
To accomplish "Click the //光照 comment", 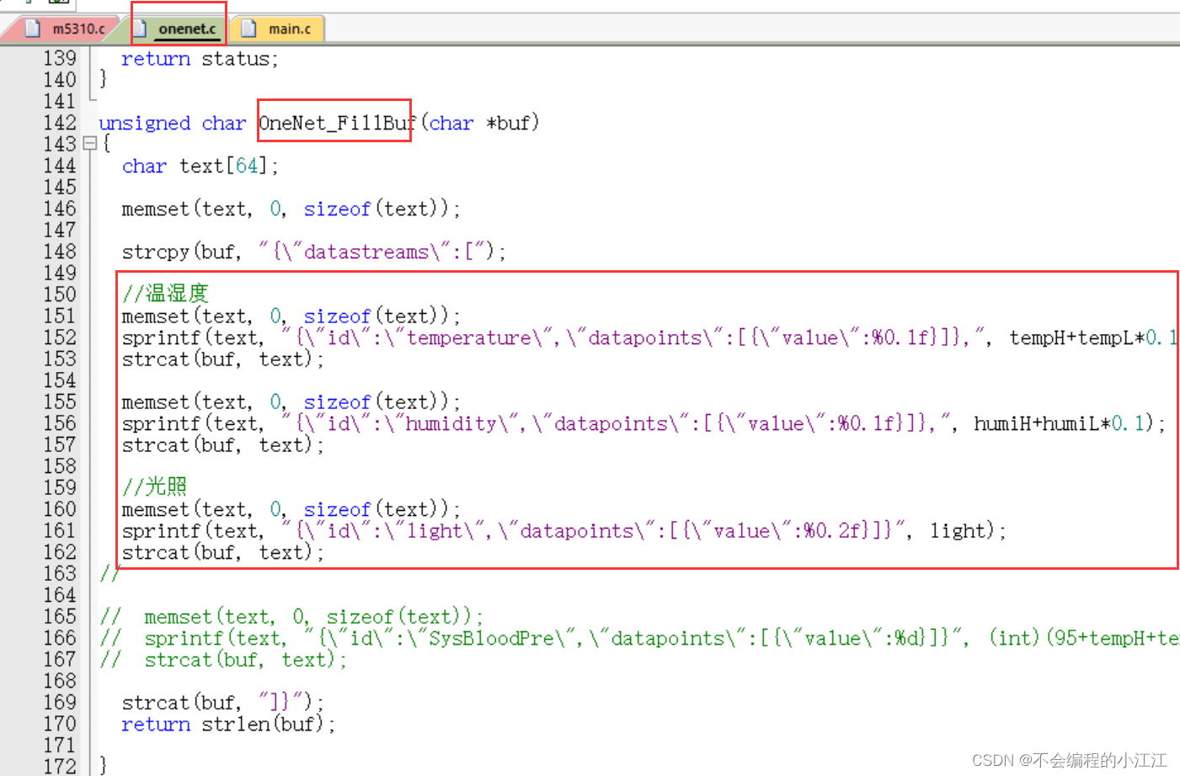I will [154, 486].
